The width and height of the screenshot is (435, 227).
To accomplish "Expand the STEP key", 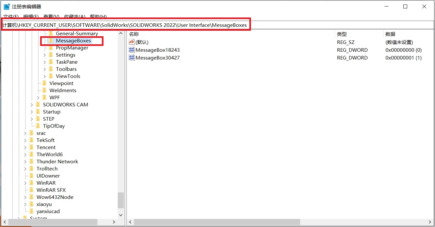I will point(32,119).
